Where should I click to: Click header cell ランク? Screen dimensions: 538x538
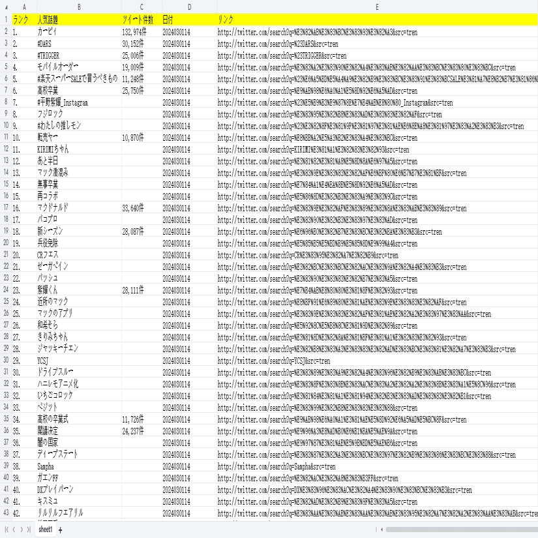point(24,20)
